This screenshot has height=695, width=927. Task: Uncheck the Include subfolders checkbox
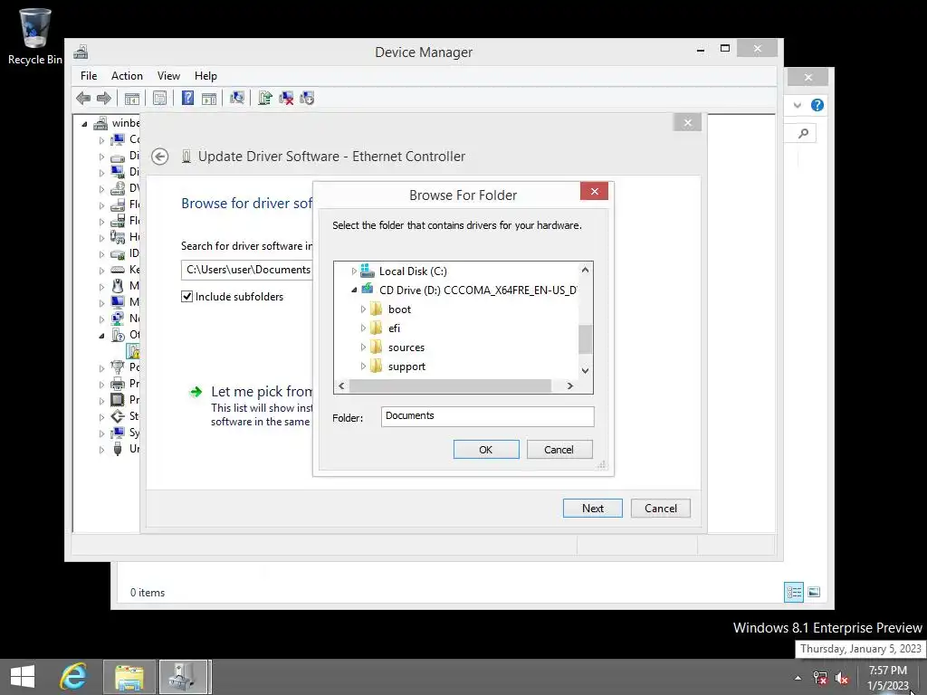(186, 297)
